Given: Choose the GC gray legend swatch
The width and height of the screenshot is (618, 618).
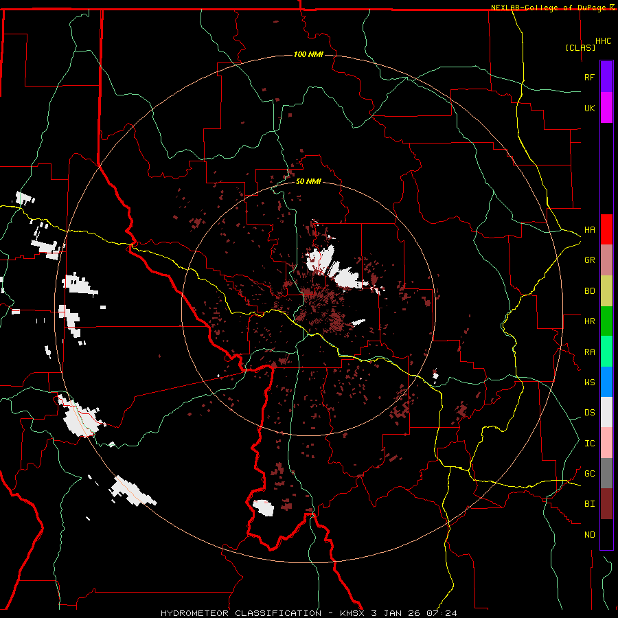Looking at the screenshot, I should coord(606,473).
